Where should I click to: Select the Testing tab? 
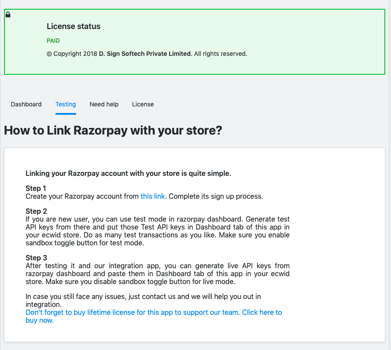(66, 104)
